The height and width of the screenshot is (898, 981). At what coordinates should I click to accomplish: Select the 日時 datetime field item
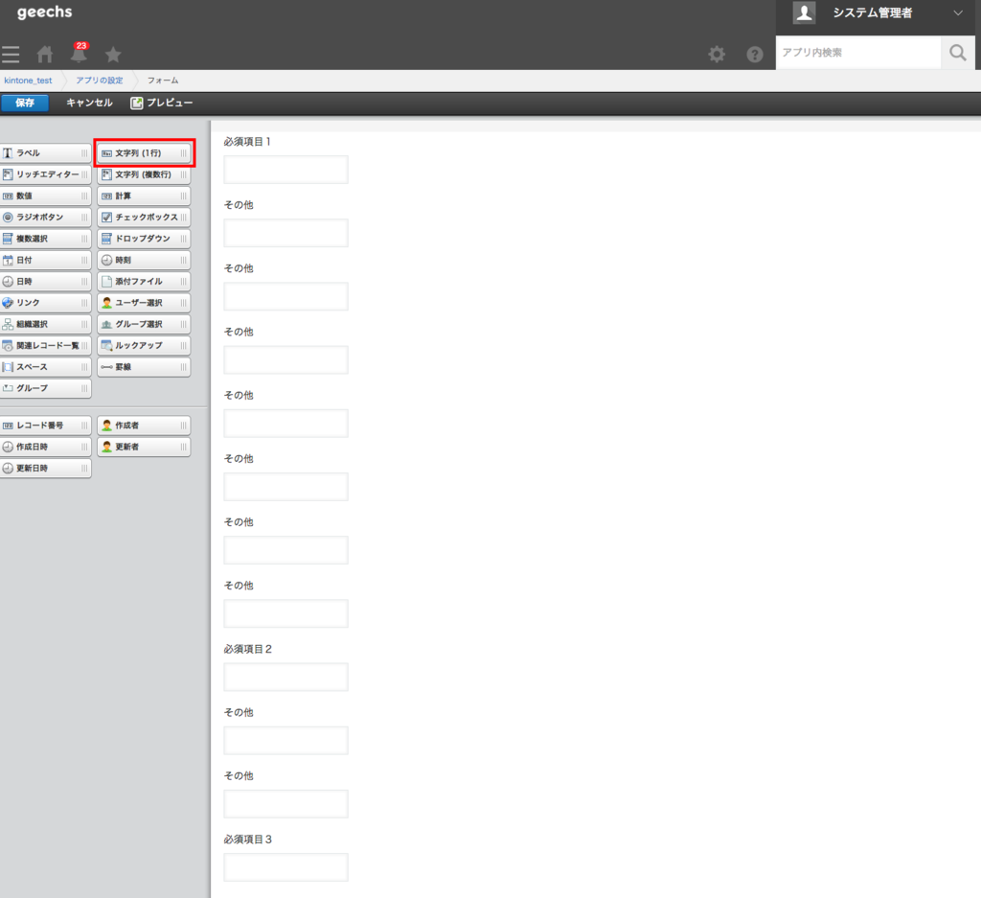pyautogui.click(x=45, y=282)
